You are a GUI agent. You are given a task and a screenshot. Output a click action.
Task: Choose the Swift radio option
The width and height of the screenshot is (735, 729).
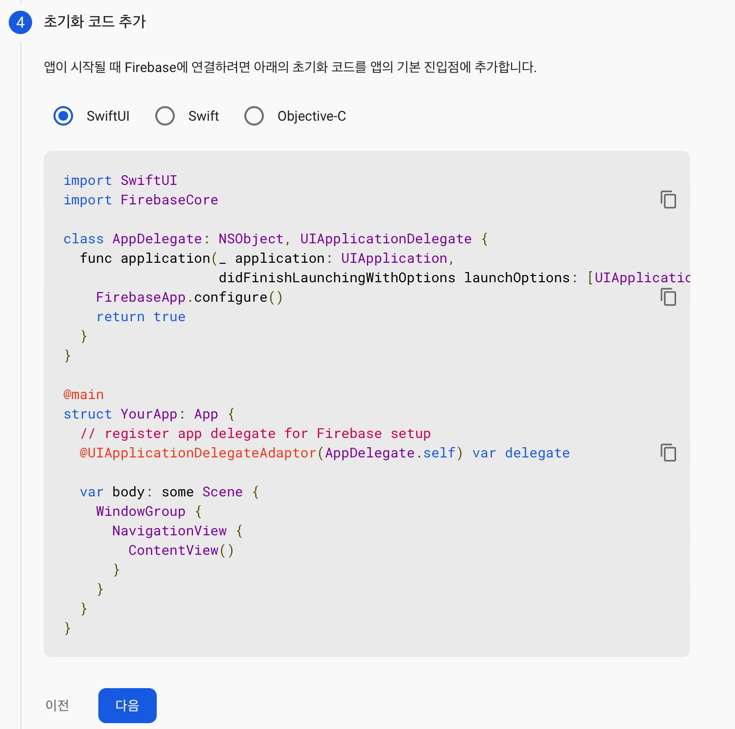point(165,116)
